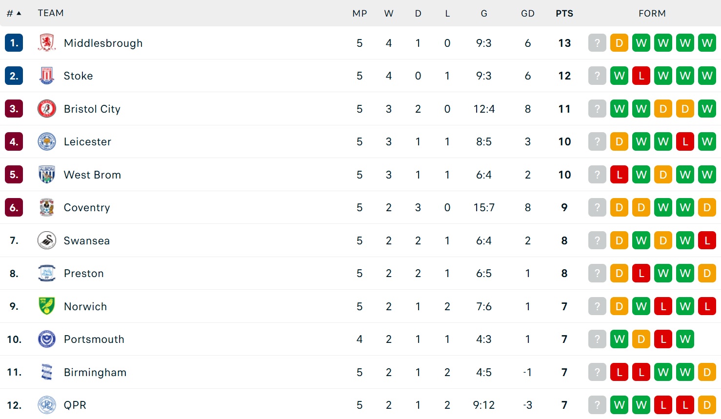Click the Birmingham team name
The width and height of the screenshot is (721, 419).
(x=95, y=372)
